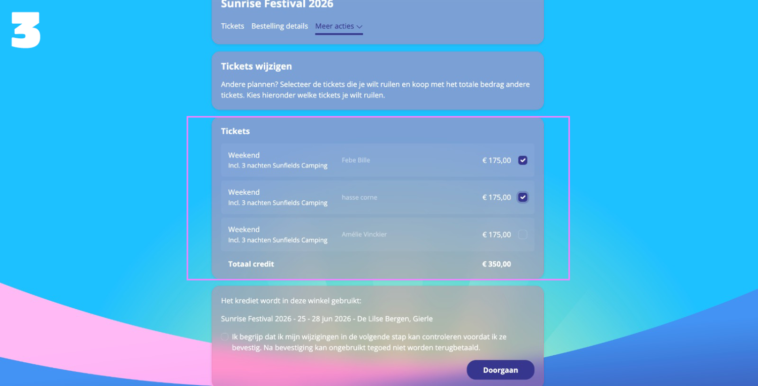Click the festival date and location line
This screenshot has width=758, height=386.
pyautogui.click(x=327, y=319)
